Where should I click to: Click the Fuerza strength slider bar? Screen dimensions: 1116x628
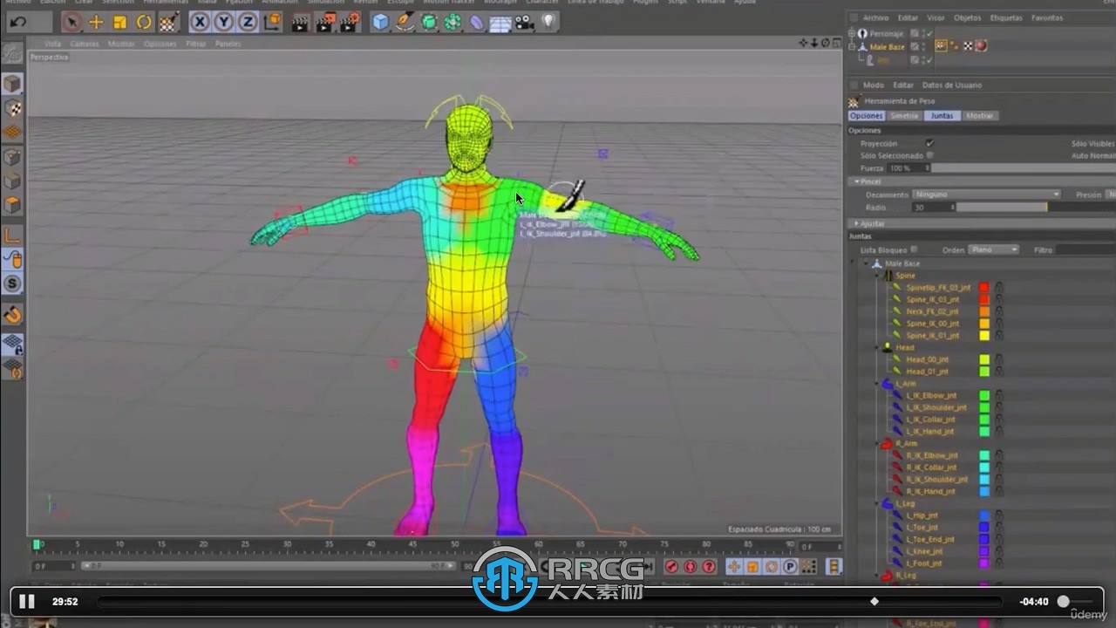1024,167
